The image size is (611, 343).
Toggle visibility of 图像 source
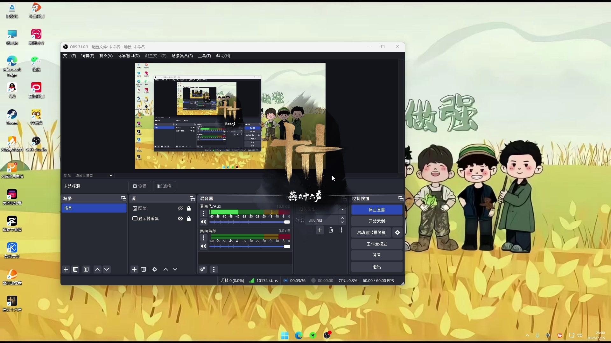[x=180, y=208]
